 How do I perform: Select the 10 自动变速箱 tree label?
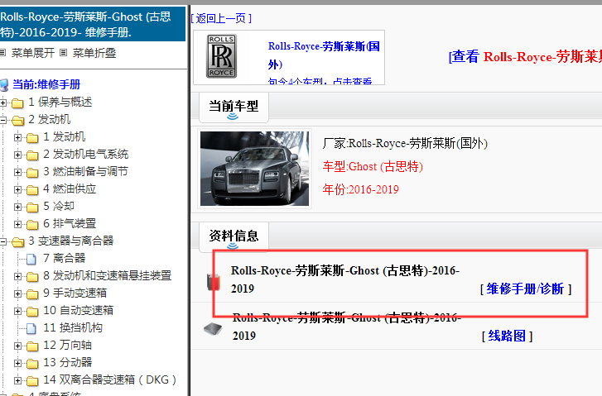[x=79, y=311]
